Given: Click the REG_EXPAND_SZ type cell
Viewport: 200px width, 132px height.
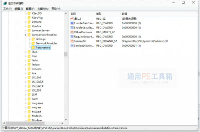Looking at the screenshot, I should (107, 41).
